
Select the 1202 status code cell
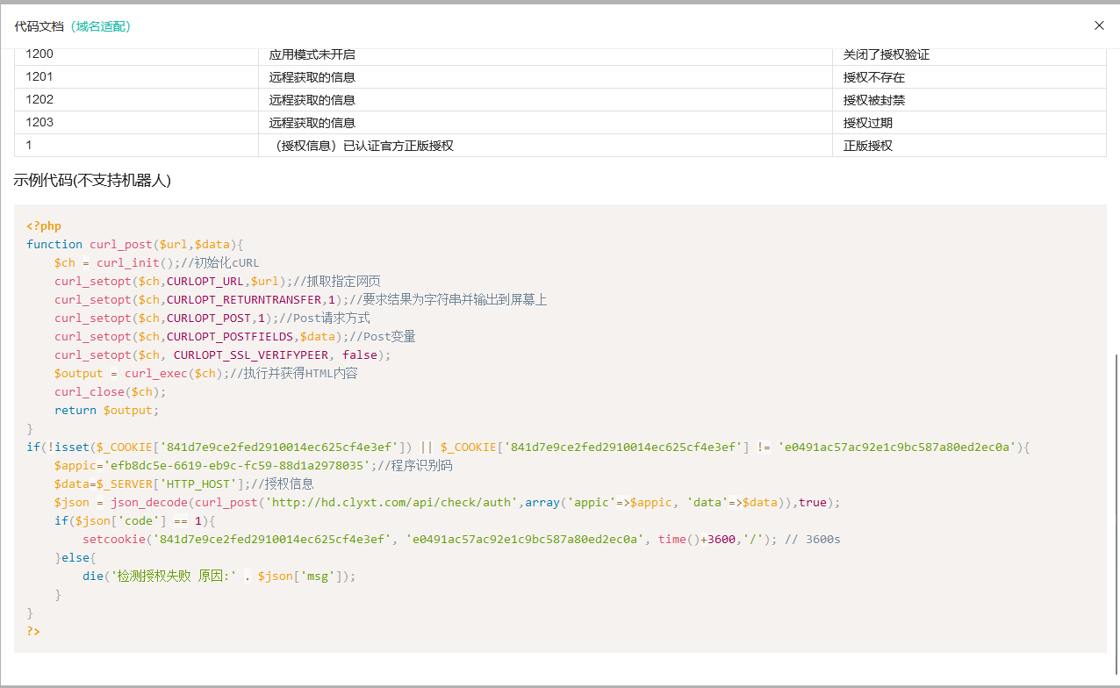39,100
